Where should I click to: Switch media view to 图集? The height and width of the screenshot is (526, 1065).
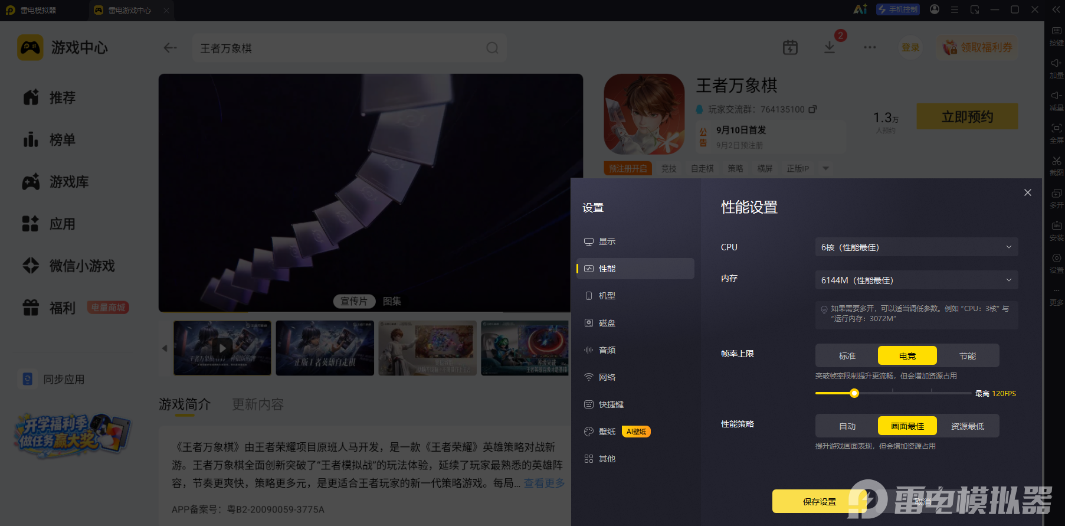(x=392, y=301)
